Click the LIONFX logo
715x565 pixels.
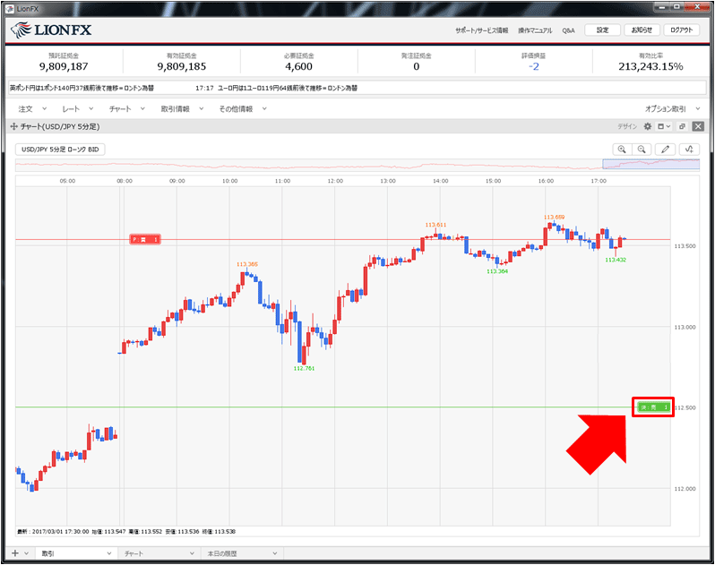pyautogui.click(x=50, y=30)
